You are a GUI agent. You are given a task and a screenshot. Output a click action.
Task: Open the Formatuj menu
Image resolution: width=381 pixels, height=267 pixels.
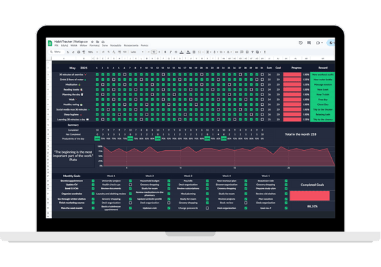[x=94, y=46]
